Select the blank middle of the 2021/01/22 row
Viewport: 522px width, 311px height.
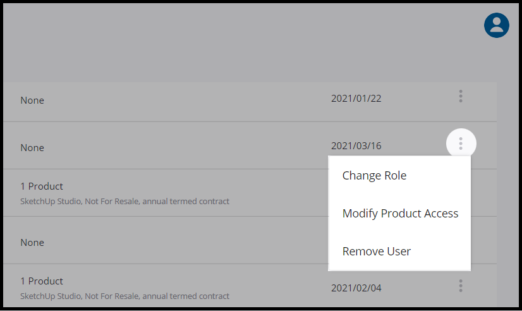pos(190,101)
